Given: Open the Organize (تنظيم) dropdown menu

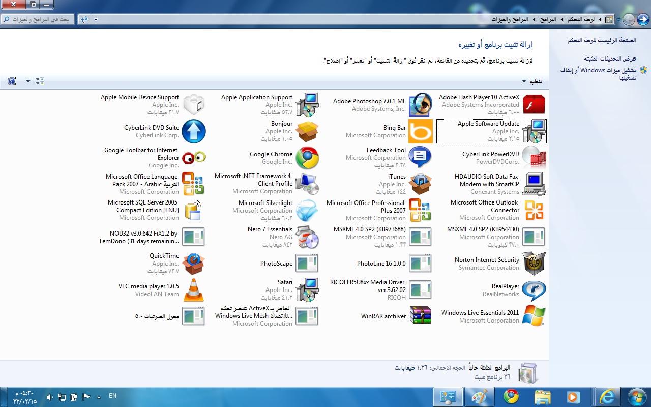Looking at the screenshot, I should (532, 81).
